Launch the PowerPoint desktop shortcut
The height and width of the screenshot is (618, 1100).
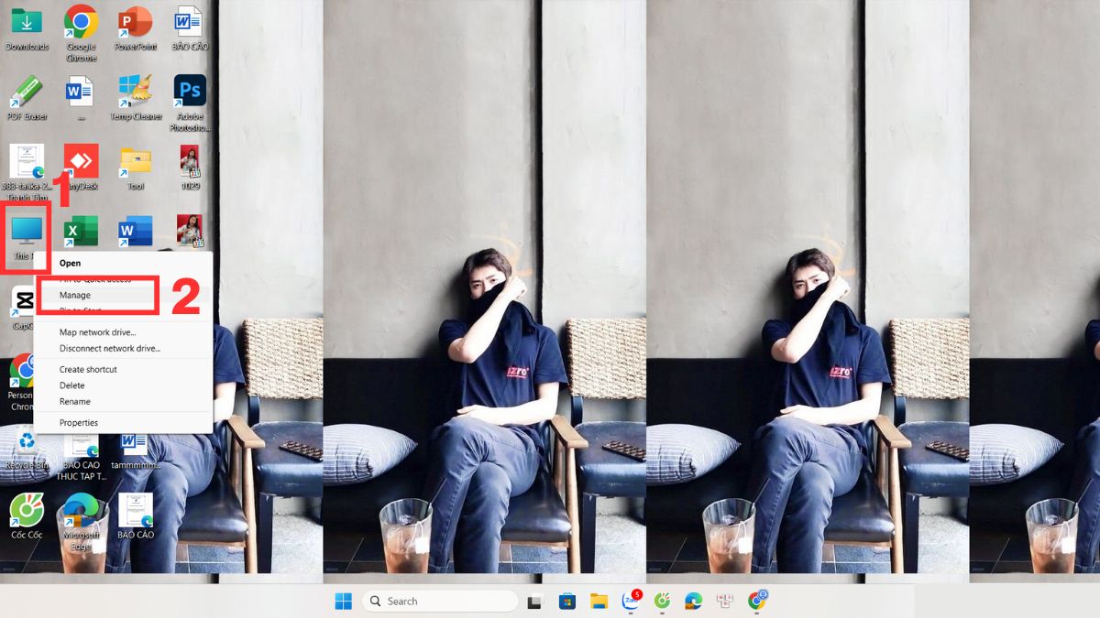[x=136, y=21]
